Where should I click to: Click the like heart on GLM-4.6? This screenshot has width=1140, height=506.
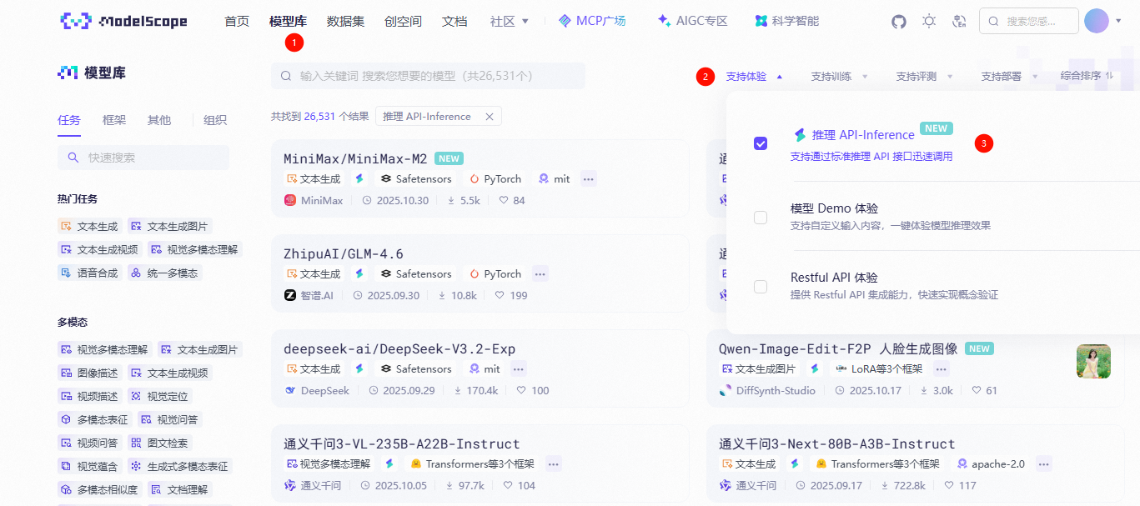(x=500, y=295)
